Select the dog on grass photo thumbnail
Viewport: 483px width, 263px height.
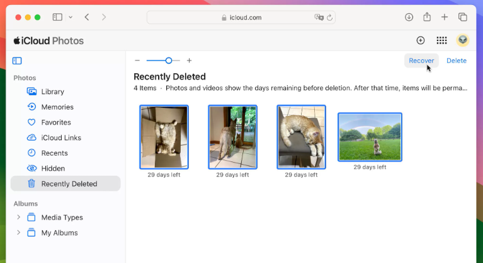click(370, 137)
